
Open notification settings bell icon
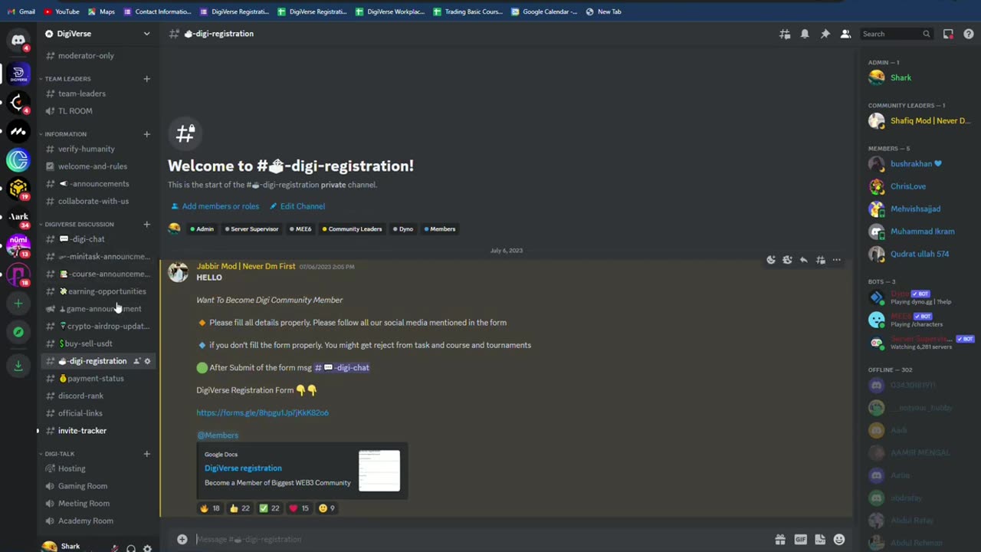click(805, 34)
